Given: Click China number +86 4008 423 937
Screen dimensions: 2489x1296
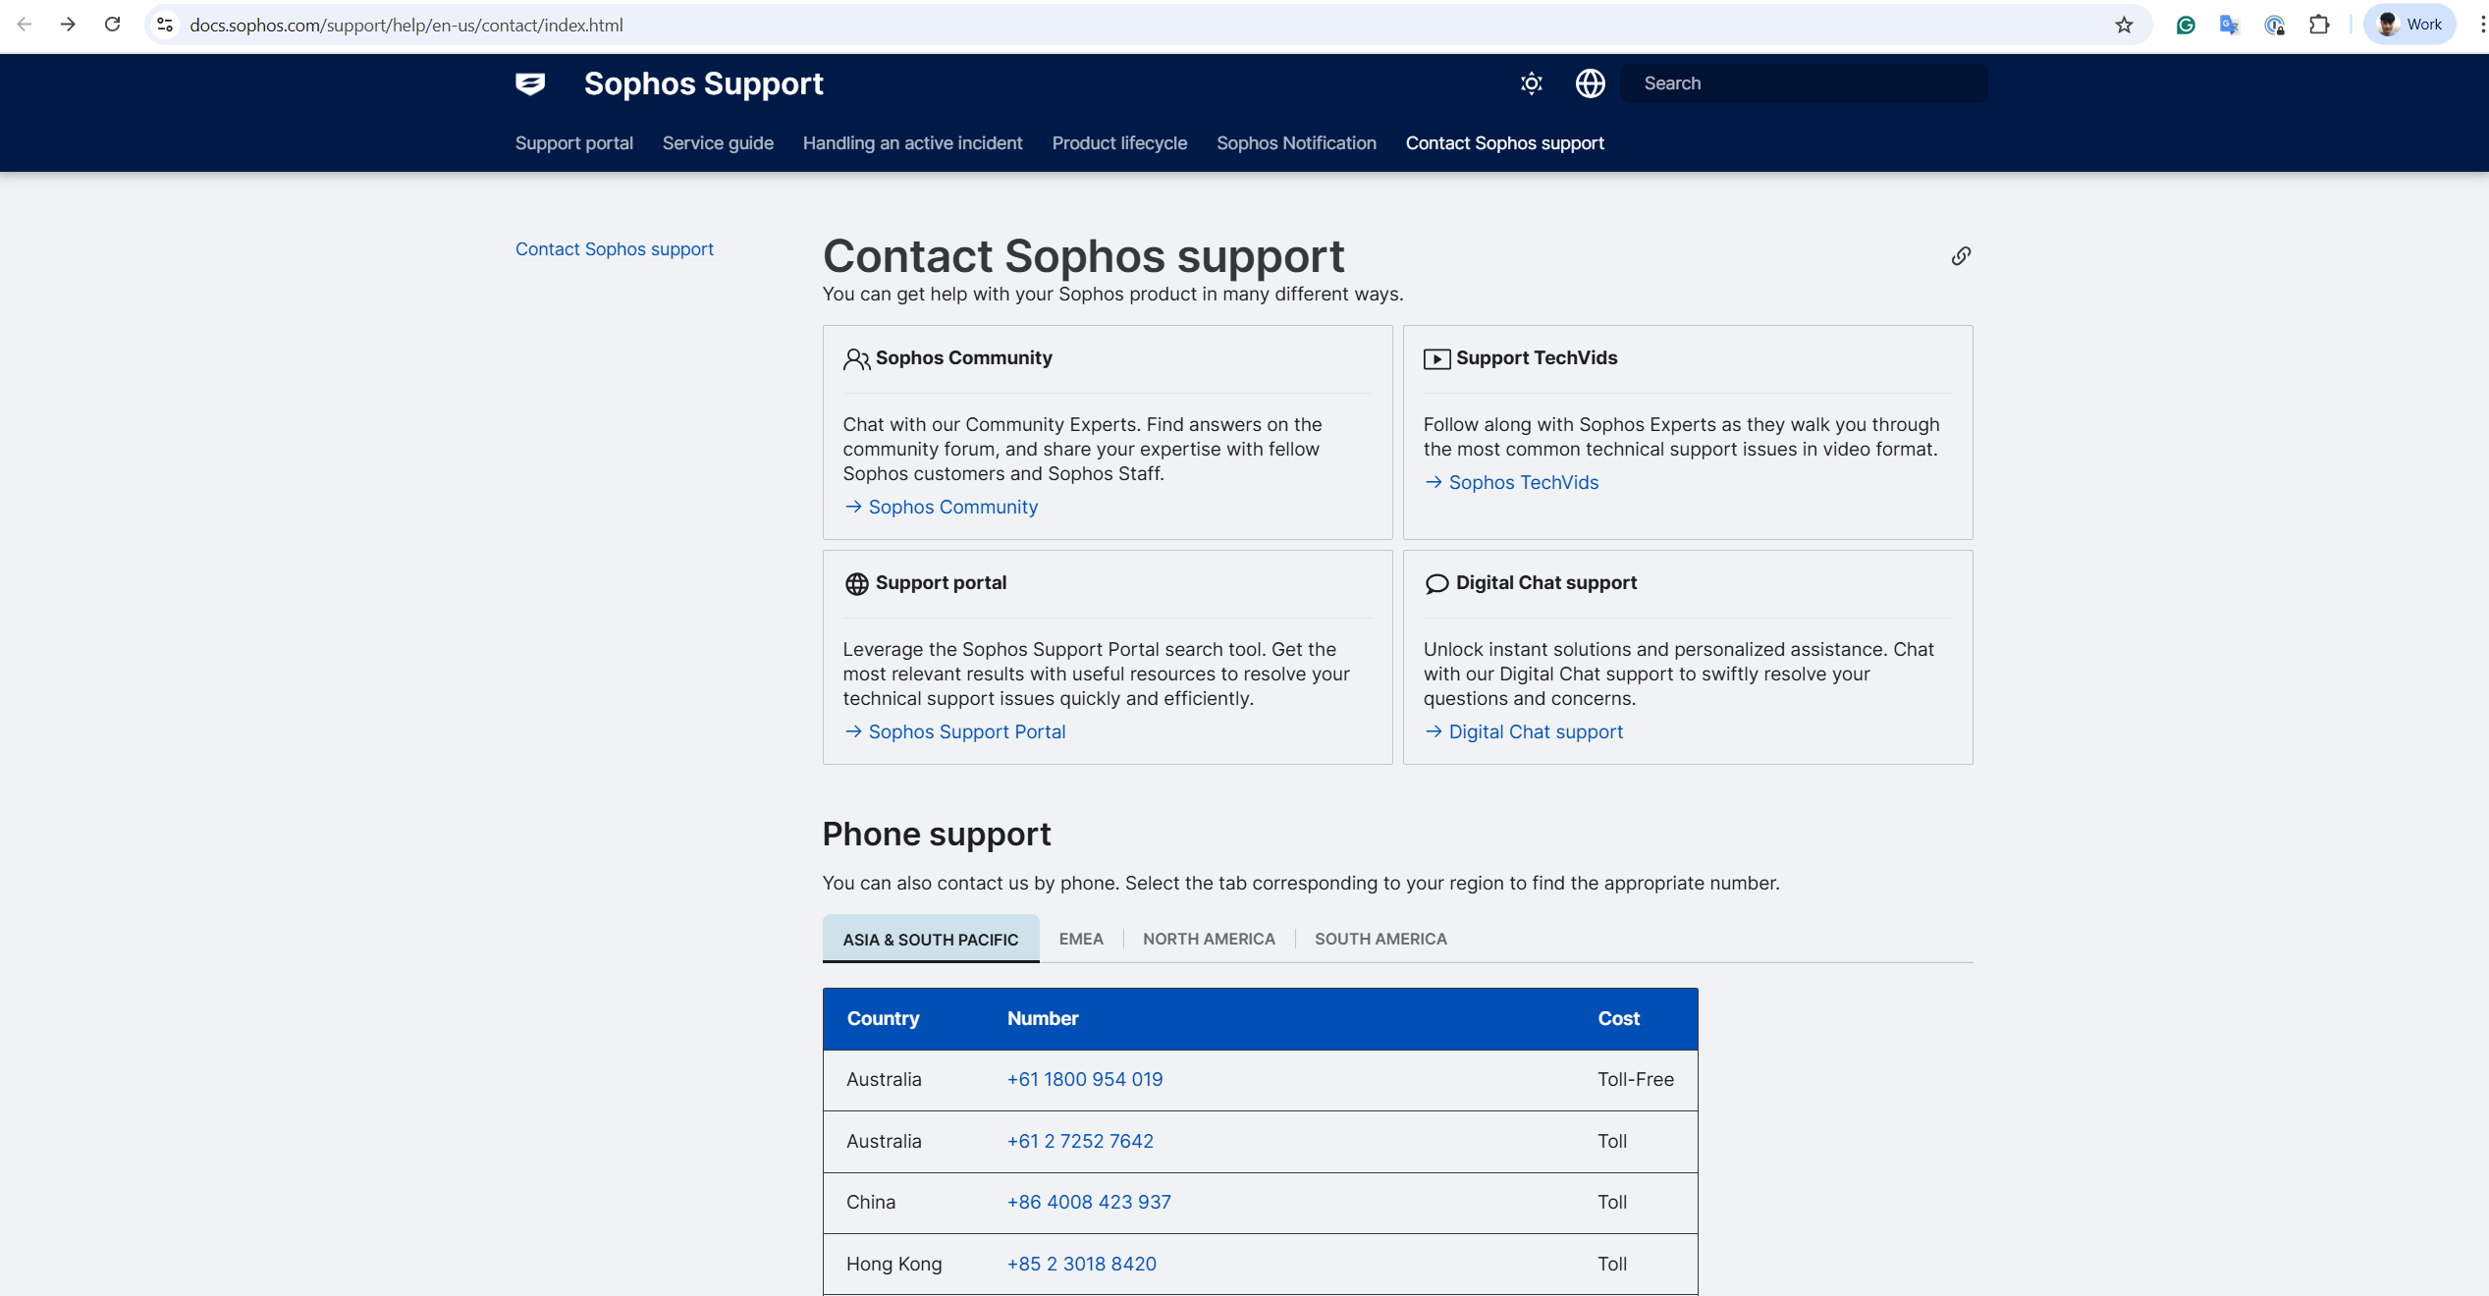Looking at the screenshot, I should (1089, 1202).
